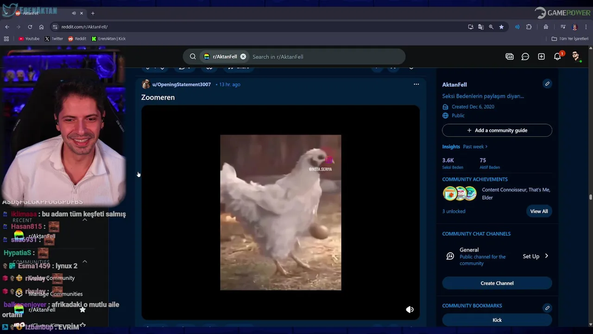
Task: Open the blue sound wave extension
Action: [517, 27]
